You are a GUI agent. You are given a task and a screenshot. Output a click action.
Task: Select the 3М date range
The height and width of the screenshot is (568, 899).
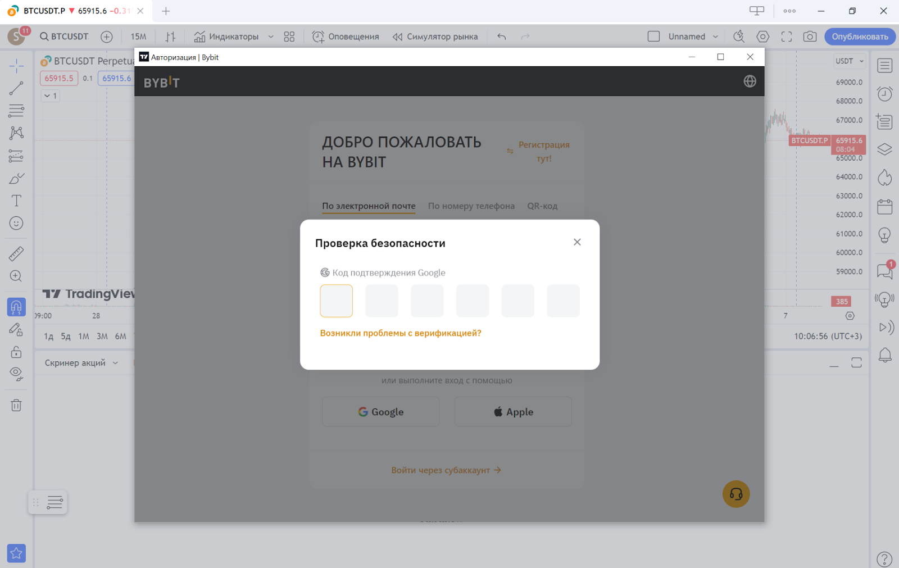102,337
